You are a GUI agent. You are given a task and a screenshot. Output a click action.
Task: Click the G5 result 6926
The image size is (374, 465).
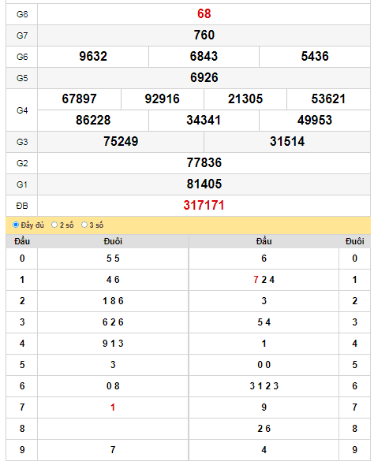pos(204,78)
